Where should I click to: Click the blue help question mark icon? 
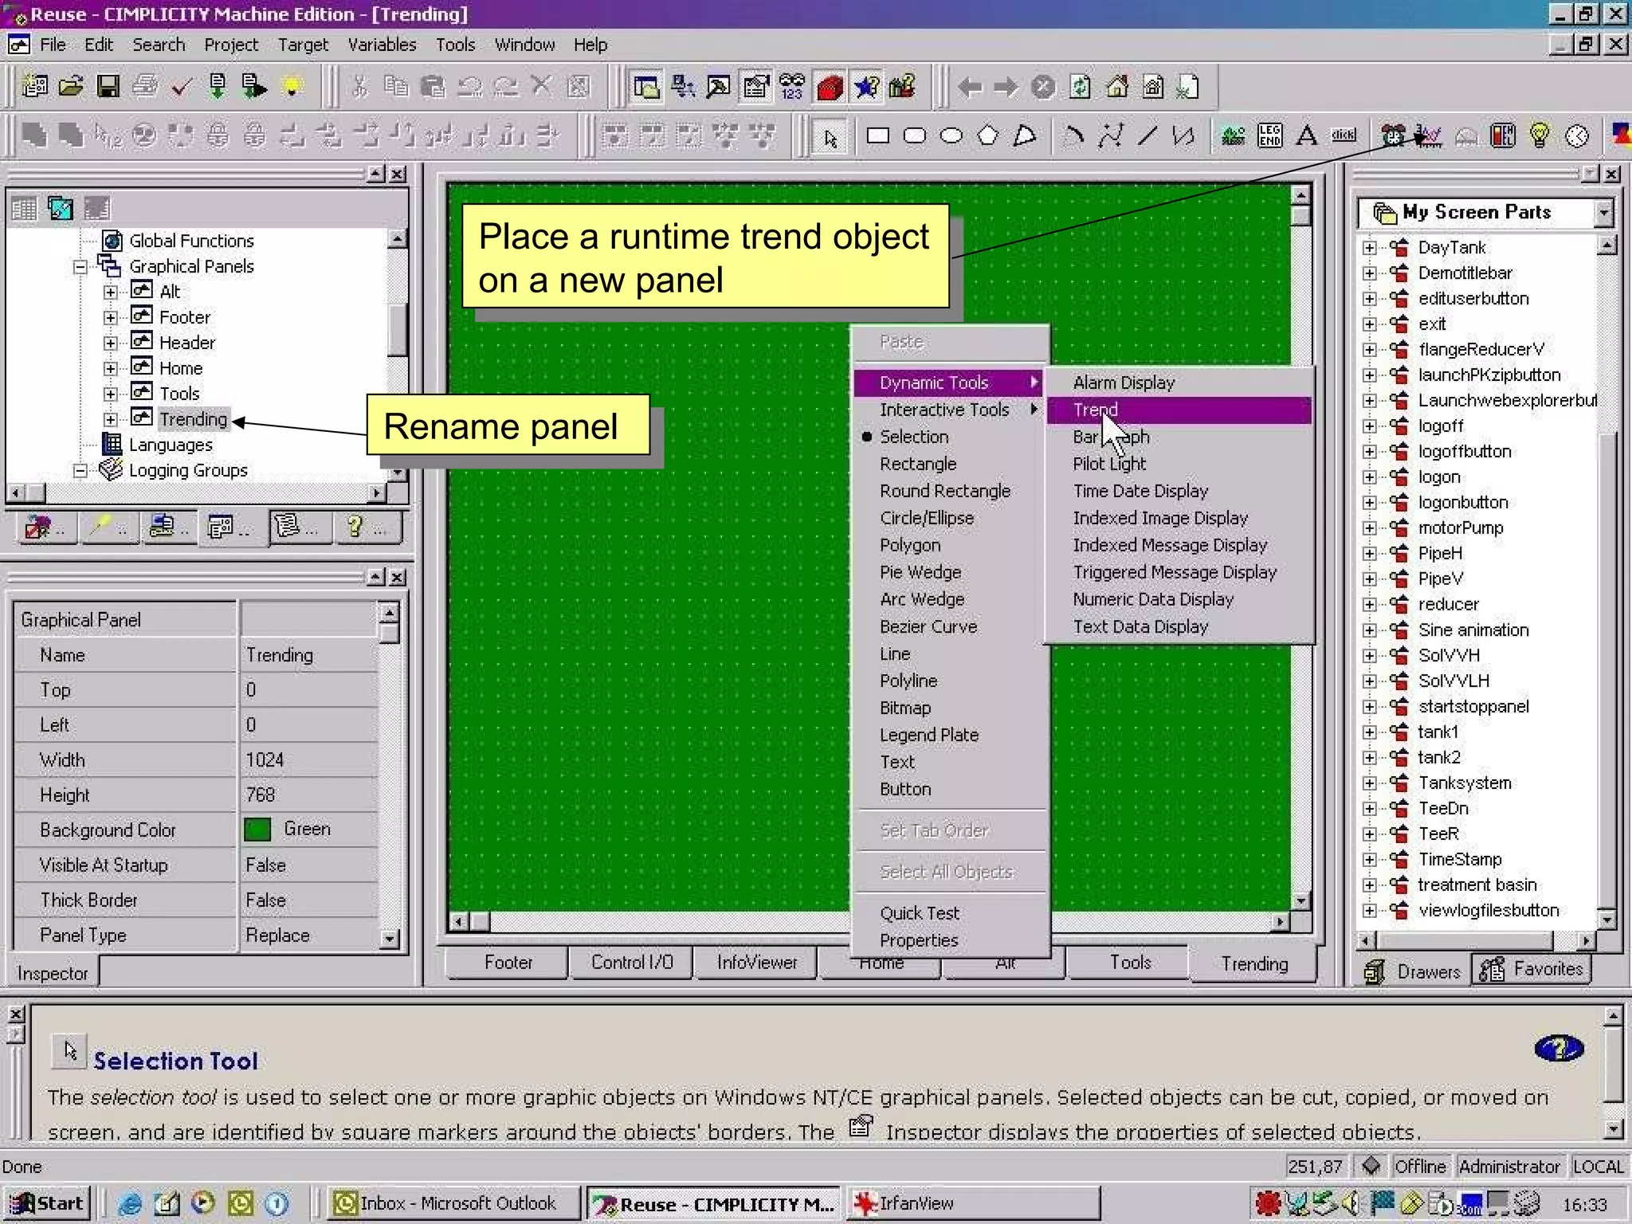click(x=1558, y=1049)
